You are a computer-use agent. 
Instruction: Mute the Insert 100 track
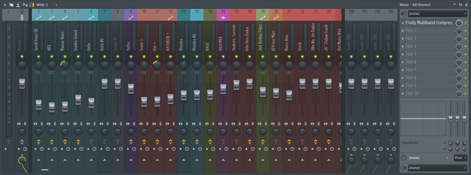point(351,57)
